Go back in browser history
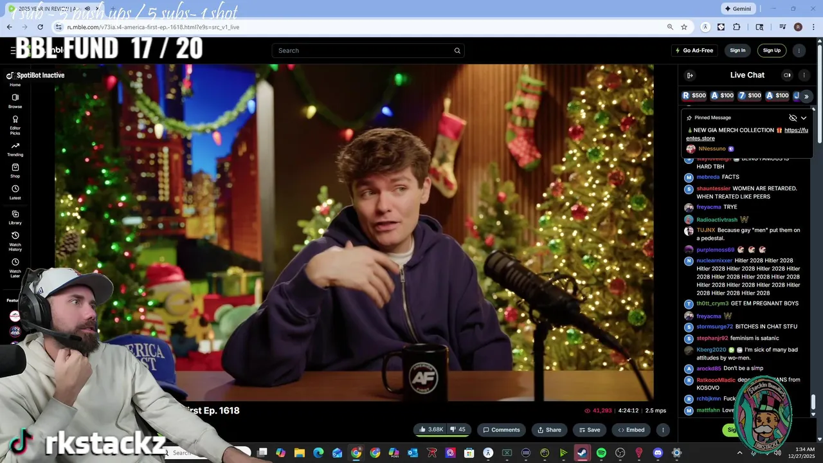 9,27
